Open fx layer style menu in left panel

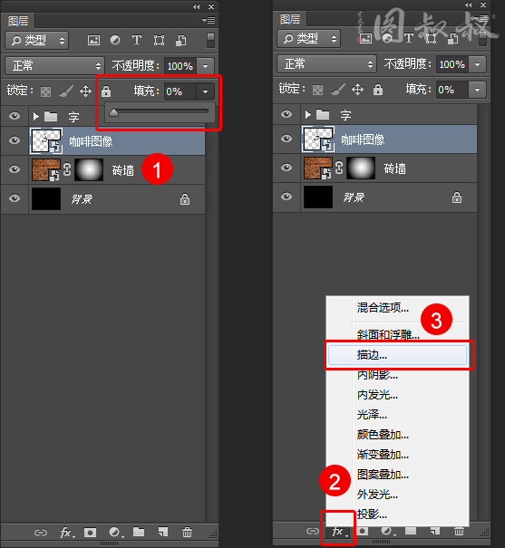coord(66,533)
